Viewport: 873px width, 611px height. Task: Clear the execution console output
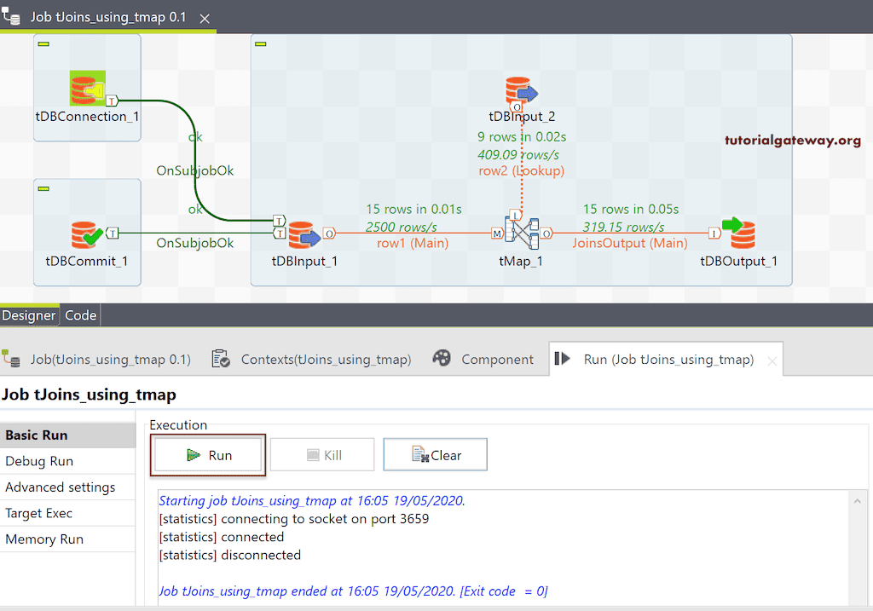coord(435,453)
